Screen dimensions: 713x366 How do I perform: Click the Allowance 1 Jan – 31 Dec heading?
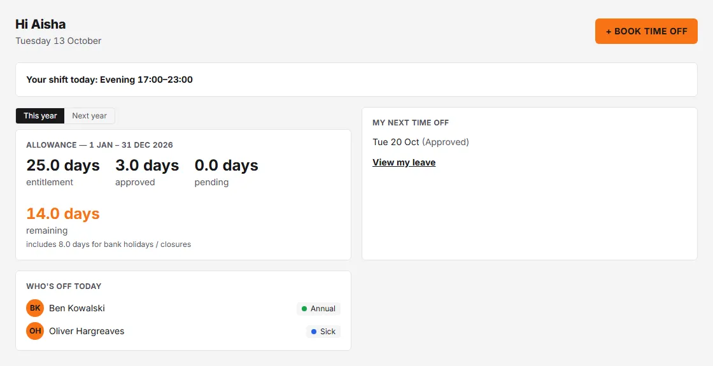pos(99,145)
